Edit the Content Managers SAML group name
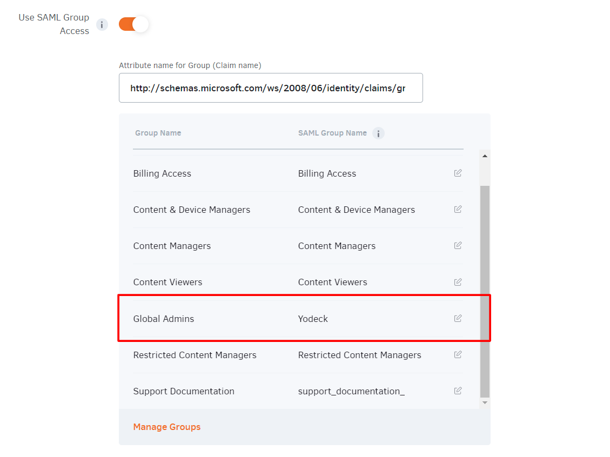This screenshot has width=610, height=457. point(458,246)
